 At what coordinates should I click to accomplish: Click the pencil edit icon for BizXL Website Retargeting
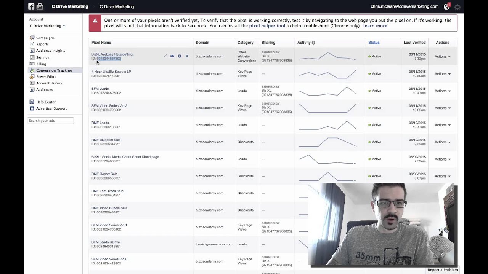tap(165, 56)
